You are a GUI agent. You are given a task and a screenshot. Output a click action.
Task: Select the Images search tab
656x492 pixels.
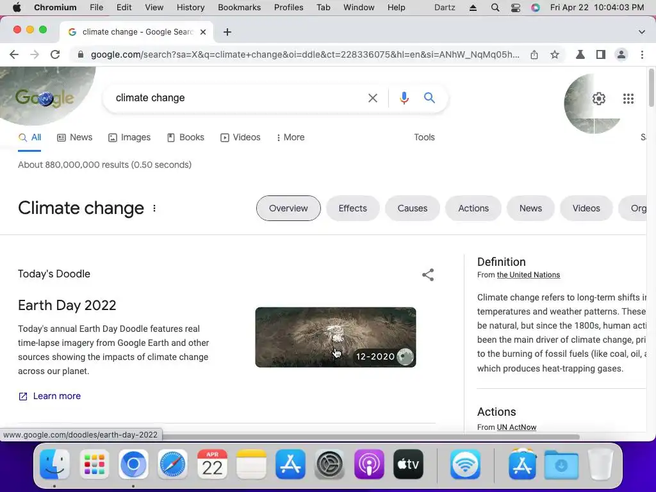[129, 137]
